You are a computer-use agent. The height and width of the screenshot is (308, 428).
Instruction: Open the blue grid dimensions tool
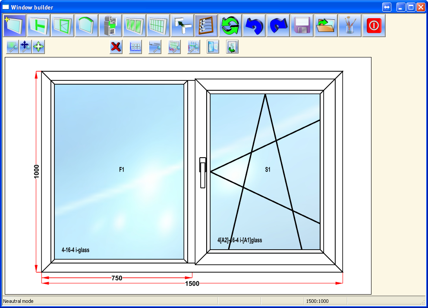pyautogui.click(x=135, y=47)
